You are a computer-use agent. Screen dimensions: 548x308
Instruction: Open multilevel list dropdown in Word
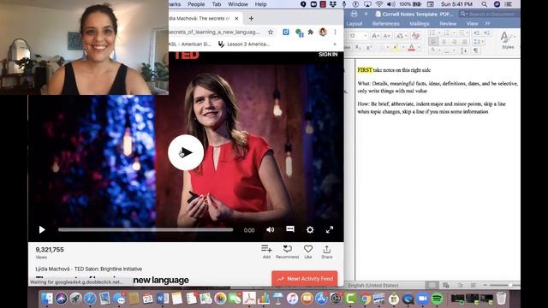click(468, 33)
